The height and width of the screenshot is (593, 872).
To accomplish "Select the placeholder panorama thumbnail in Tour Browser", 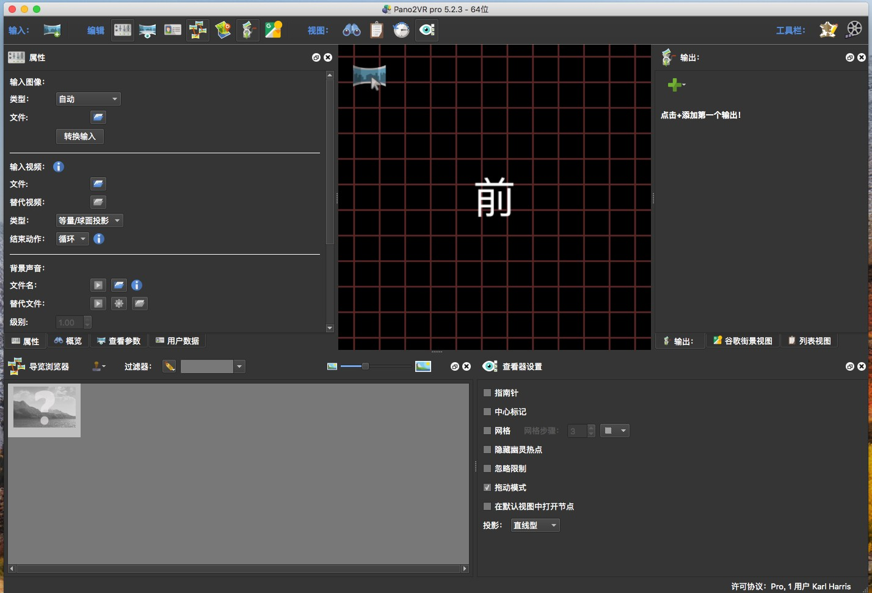I will (44, 410).
